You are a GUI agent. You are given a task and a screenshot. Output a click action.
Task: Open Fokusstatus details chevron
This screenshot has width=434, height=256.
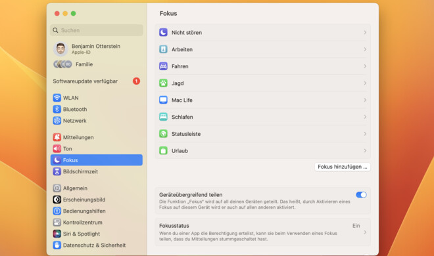[x=365, y=232]
